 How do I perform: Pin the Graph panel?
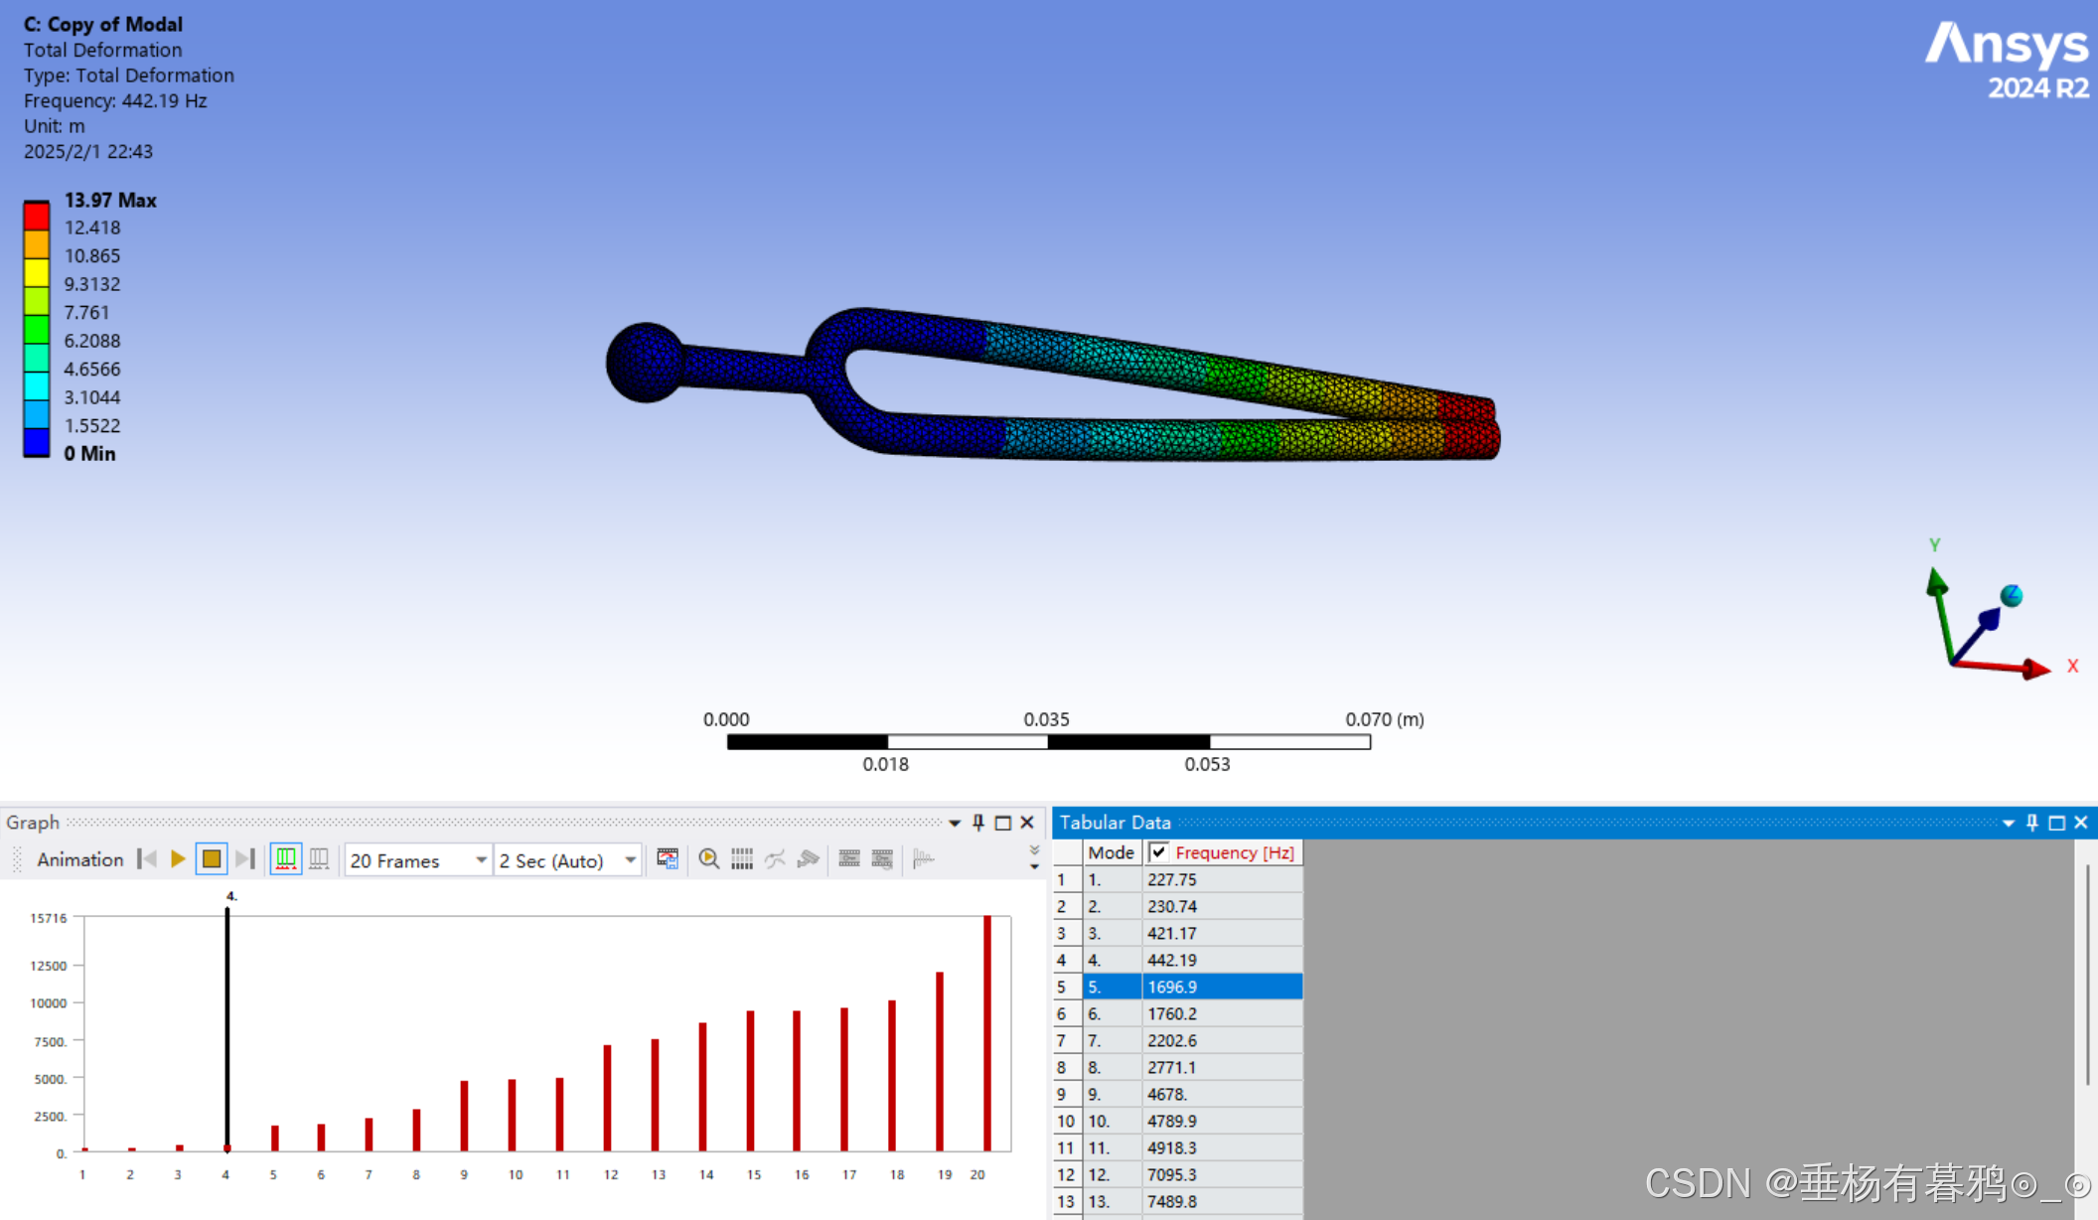[978, 823]
